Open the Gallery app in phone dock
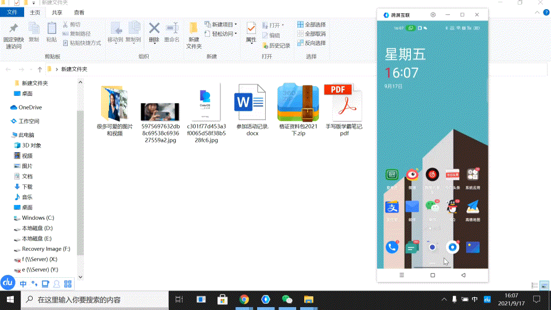The width and height of the screenshot is (551, 310). 472,247
